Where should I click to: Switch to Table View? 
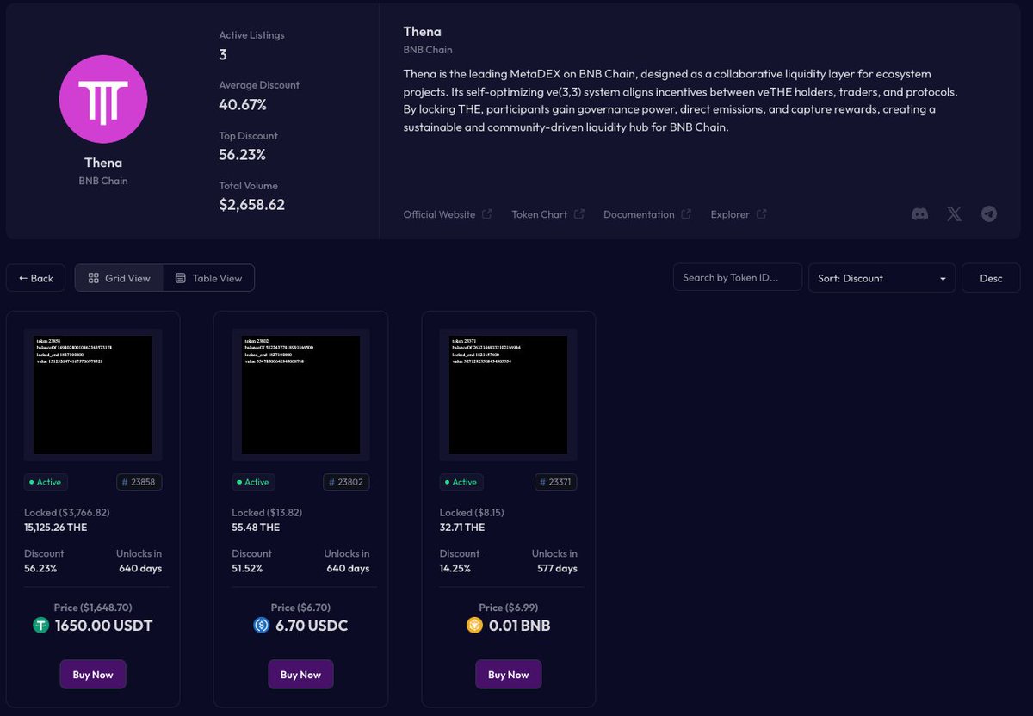[208, 278]
